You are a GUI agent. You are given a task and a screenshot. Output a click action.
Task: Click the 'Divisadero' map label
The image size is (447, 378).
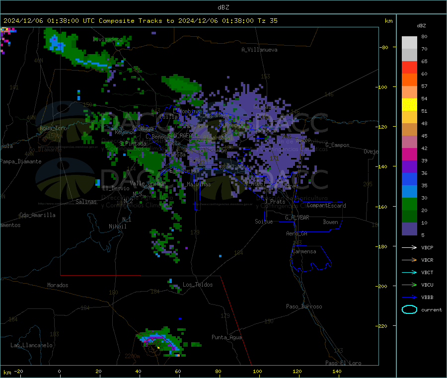pos(107,39)
